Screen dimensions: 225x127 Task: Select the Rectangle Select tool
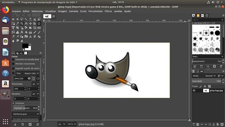pyautogui.click(x=13, y=19)
